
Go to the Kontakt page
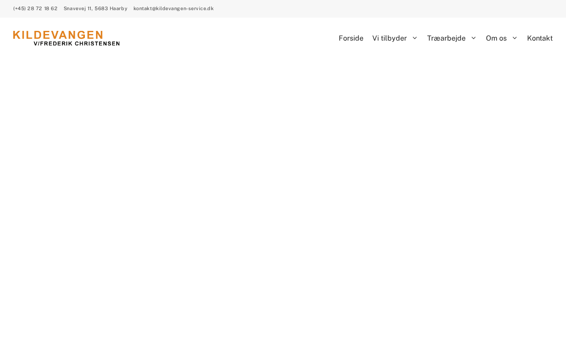point(540,38)
